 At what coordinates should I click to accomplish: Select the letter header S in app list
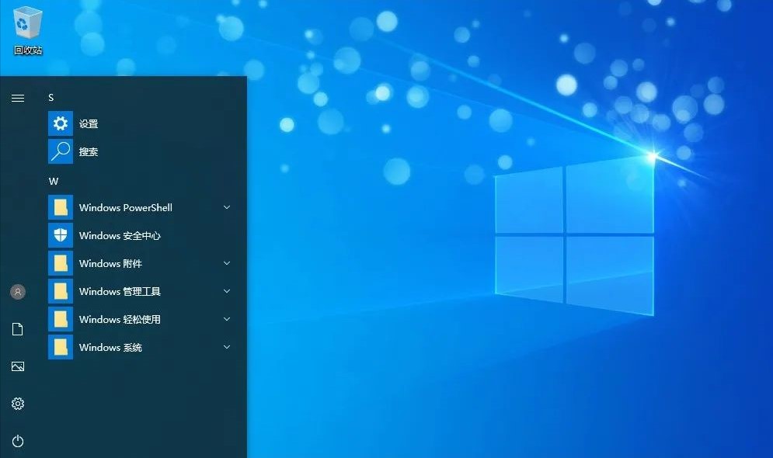[50, 97]
